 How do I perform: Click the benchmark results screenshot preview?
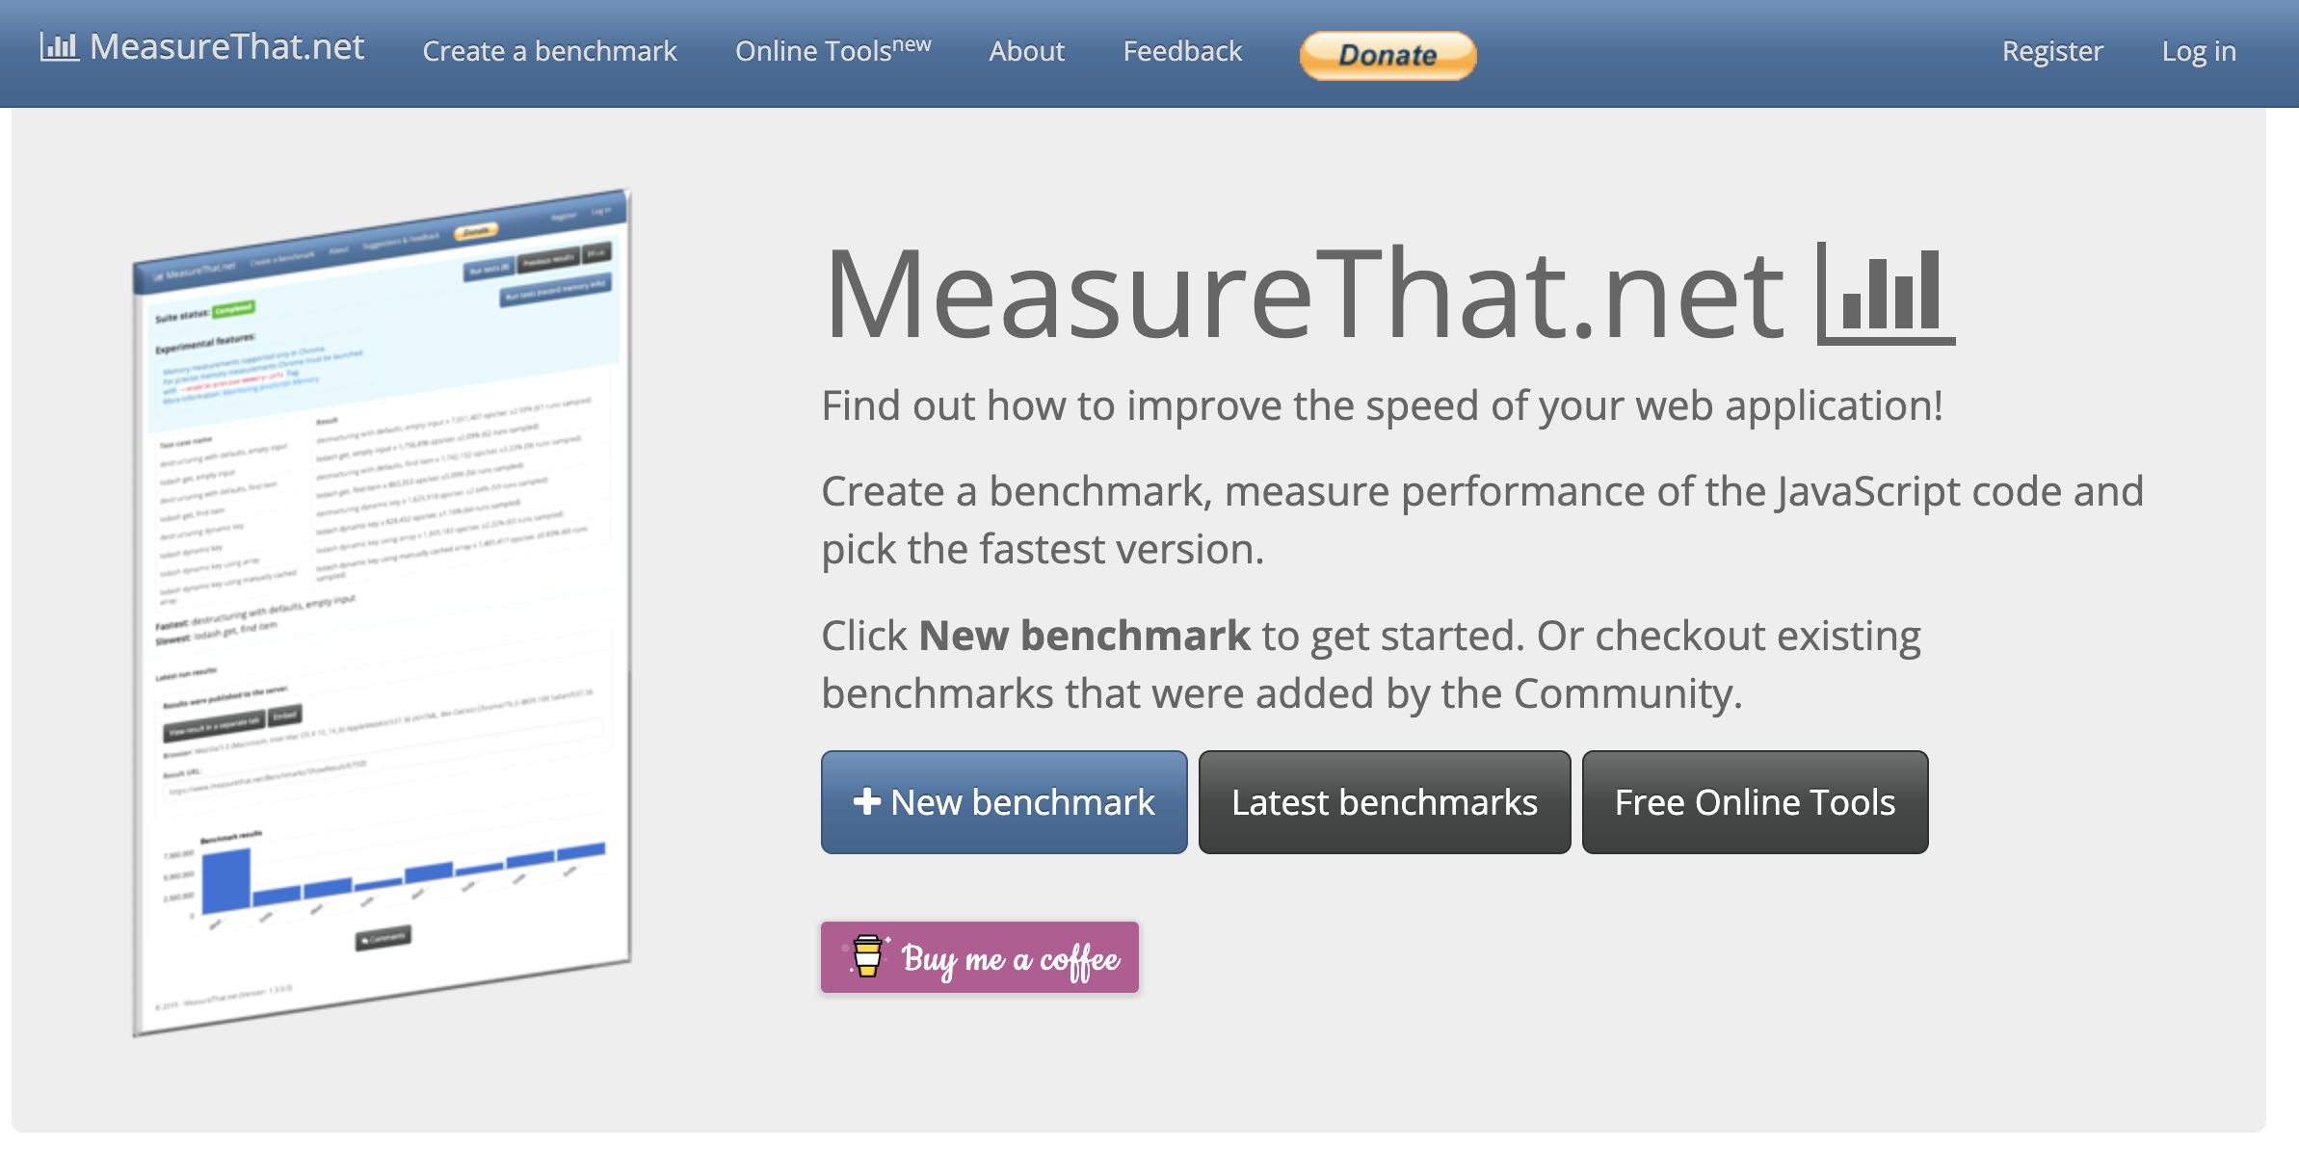click(383, 597)
